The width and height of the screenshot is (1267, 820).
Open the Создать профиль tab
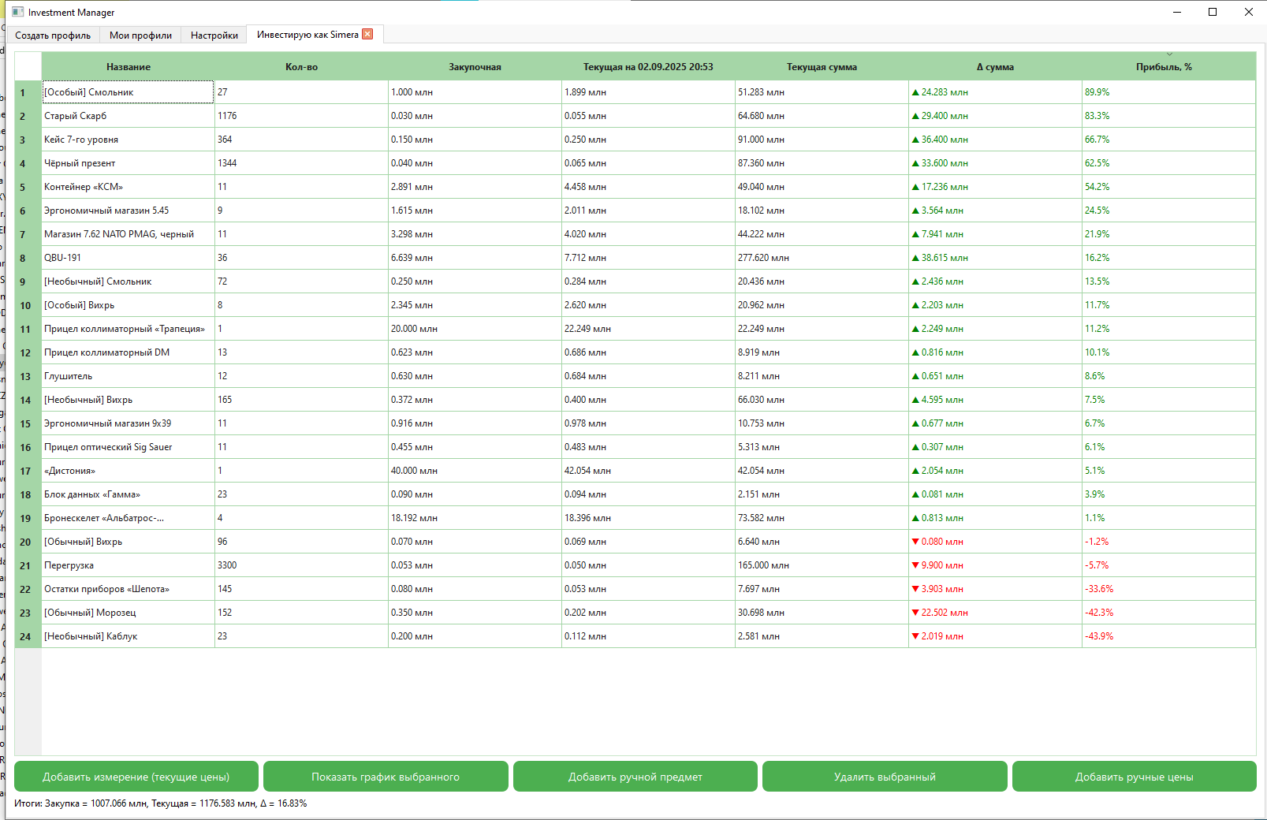tap(53, 35)
